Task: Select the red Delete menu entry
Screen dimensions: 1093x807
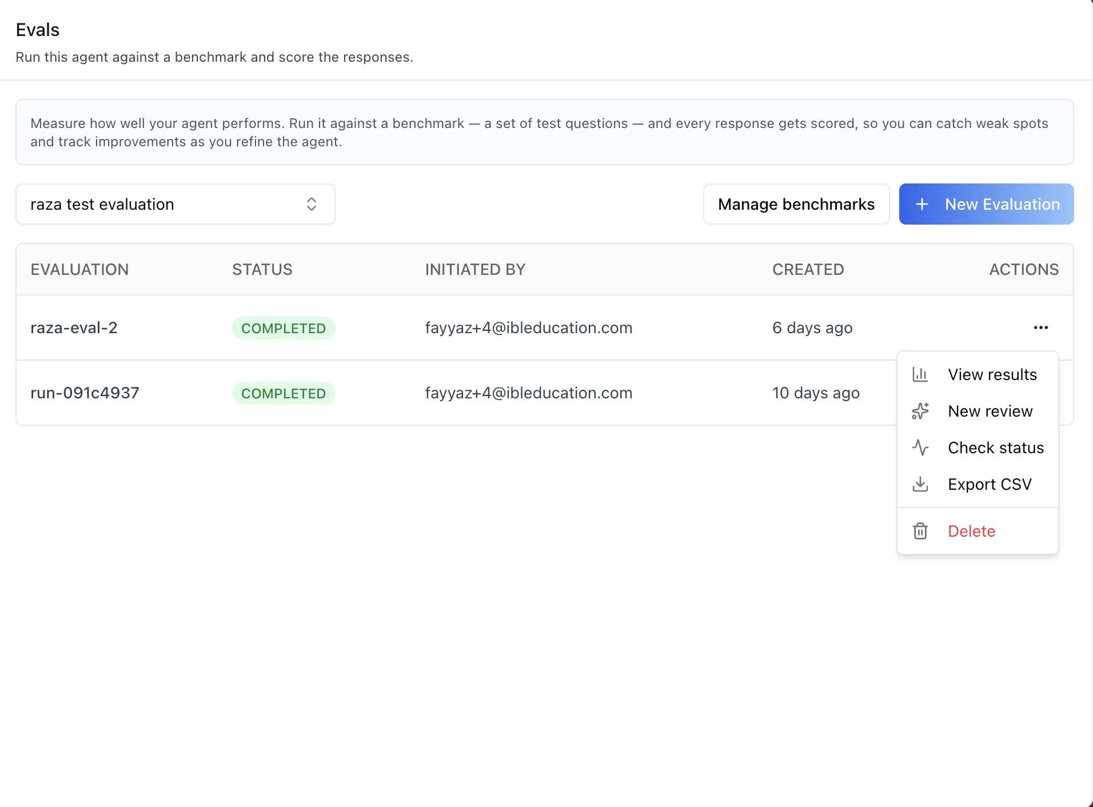Action: (x=978, y=531)
